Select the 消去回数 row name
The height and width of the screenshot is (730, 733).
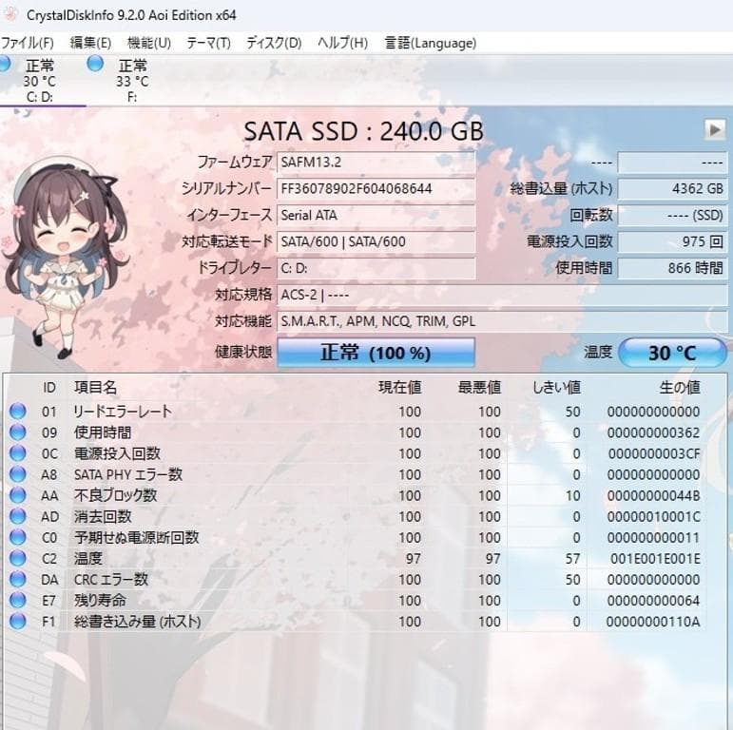pyautogui.click(x=103, y=516)
